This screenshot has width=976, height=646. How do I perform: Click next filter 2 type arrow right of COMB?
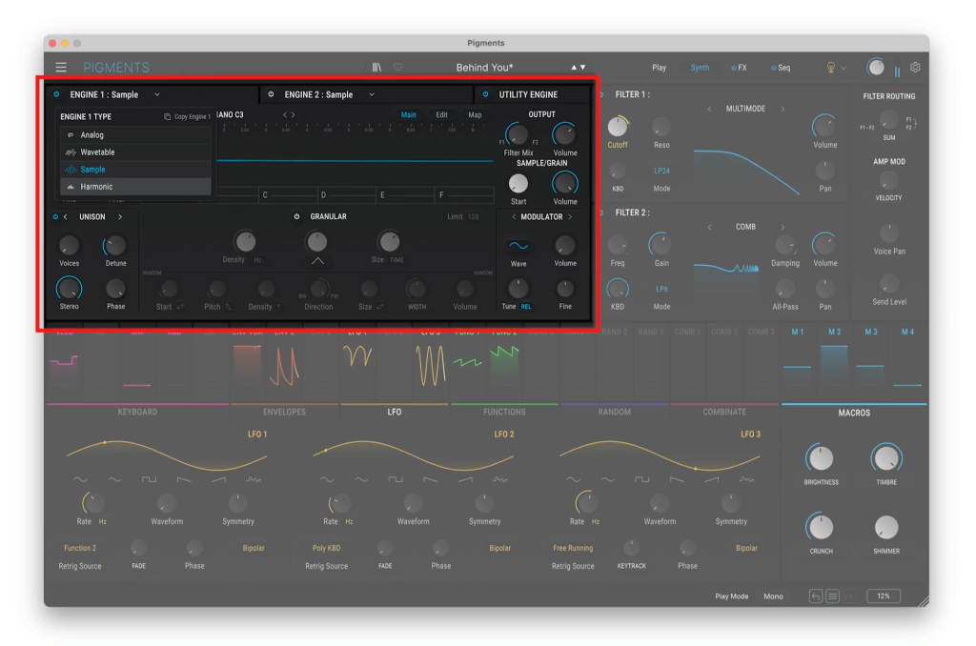pyautogui.click(x=783, y=227)
